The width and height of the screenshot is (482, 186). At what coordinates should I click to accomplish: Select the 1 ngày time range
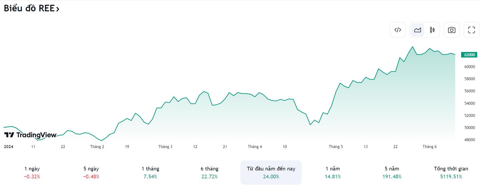point(32,172)
